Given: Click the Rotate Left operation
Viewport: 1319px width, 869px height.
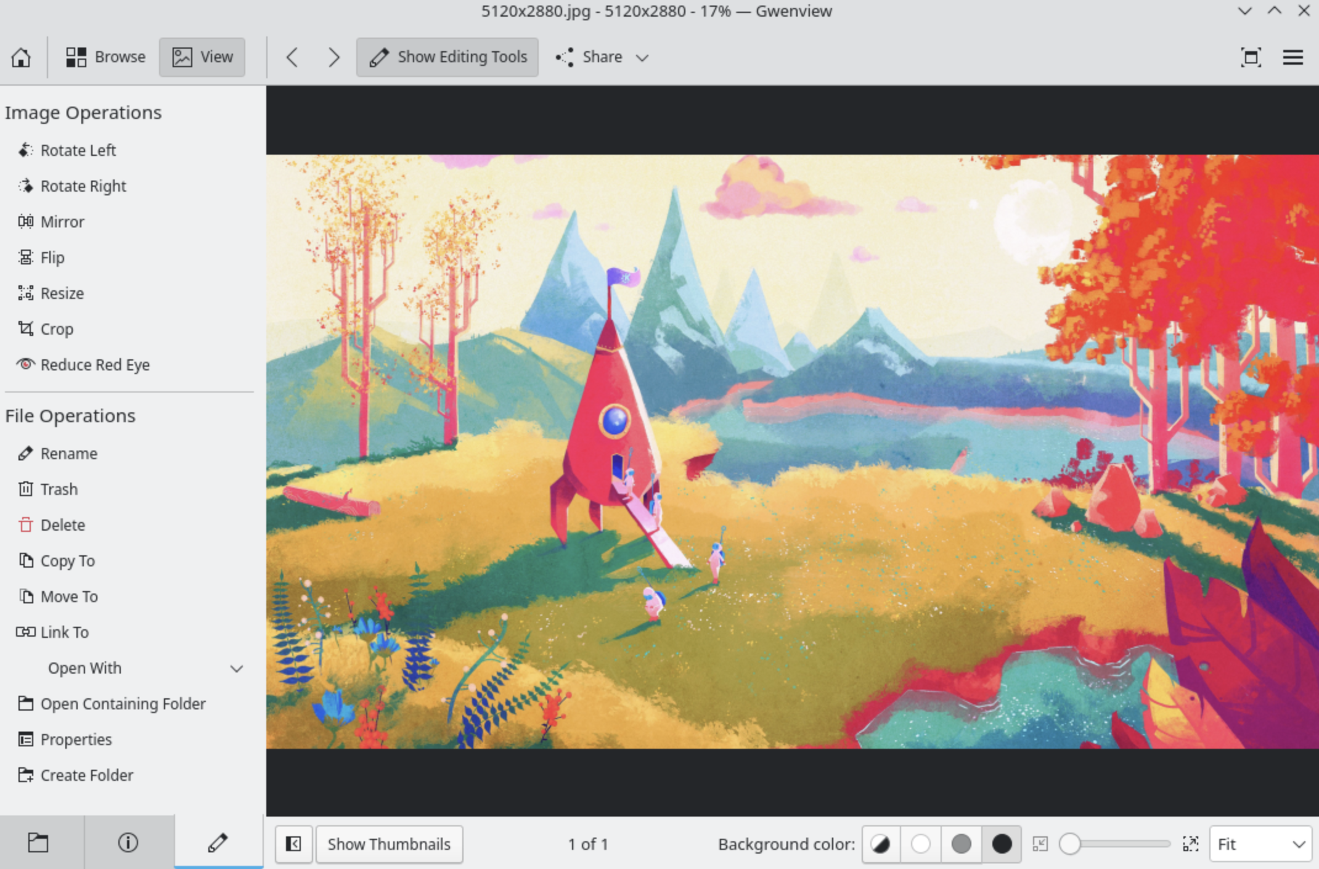Looking at the screenshot, I should [78, 150].
